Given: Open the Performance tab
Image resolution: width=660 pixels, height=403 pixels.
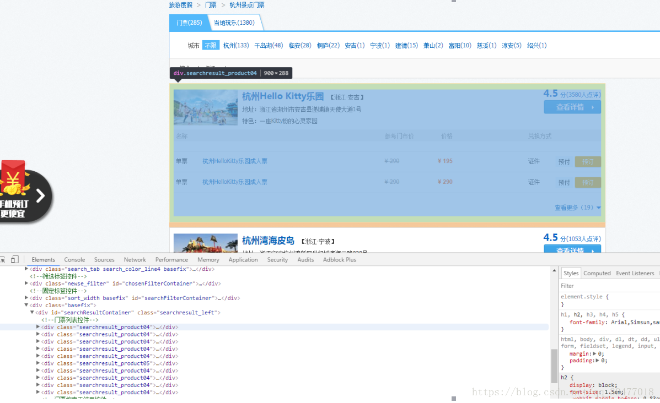Looking at the screenshot, I should tap(171, 260).
